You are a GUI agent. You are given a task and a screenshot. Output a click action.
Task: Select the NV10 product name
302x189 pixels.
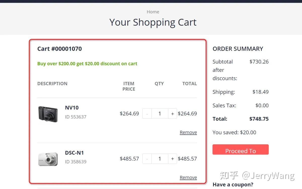tap(71, 108)
